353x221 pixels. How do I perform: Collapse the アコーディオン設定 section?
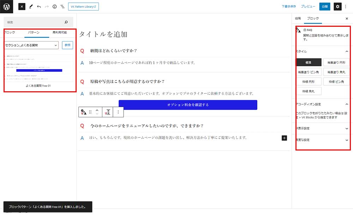tap(347, 104)
